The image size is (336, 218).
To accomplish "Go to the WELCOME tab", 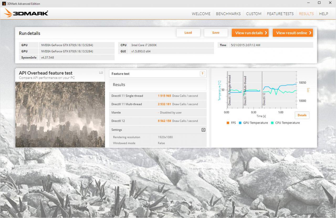I will tap(201, 14).
